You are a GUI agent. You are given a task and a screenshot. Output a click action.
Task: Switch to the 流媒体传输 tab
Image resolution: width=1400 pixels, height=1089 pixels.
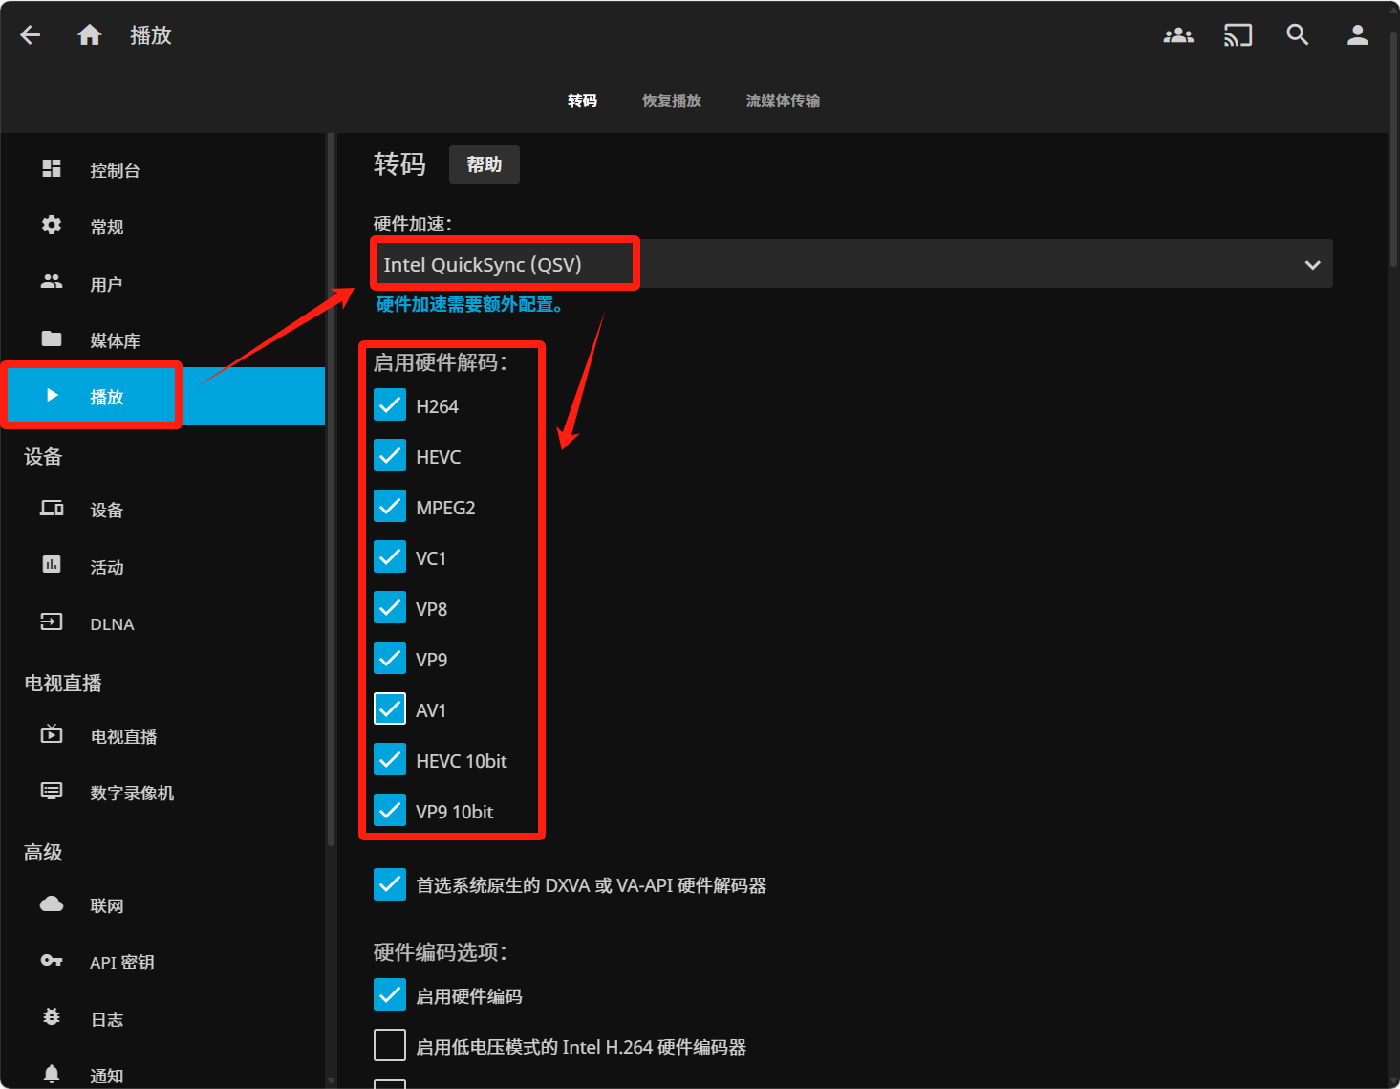[x=783, y=100]
